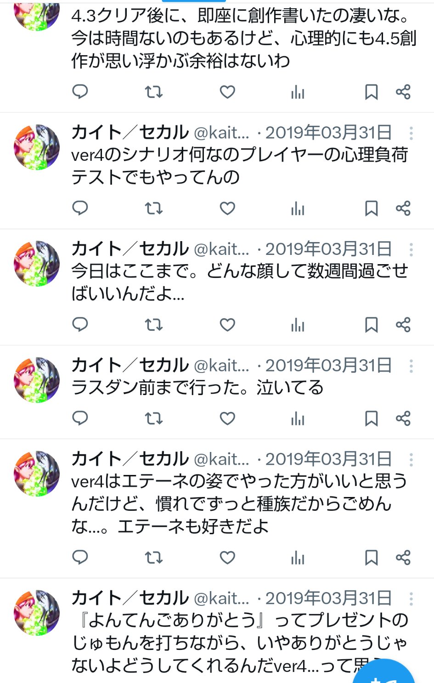View analytics for 'ver4はエテーネの姿で' tweet
434x683 pixels.
tap(298, 558)
